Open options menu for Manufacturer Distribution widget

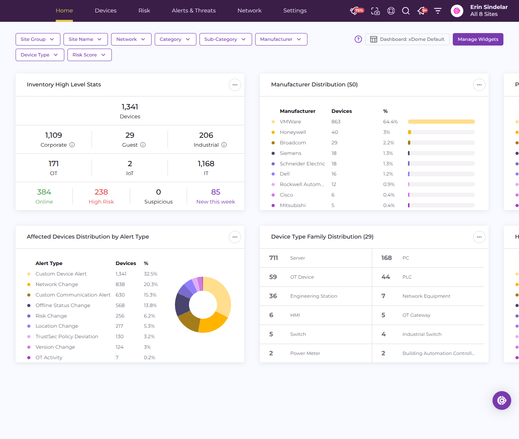tap(479, 85)
